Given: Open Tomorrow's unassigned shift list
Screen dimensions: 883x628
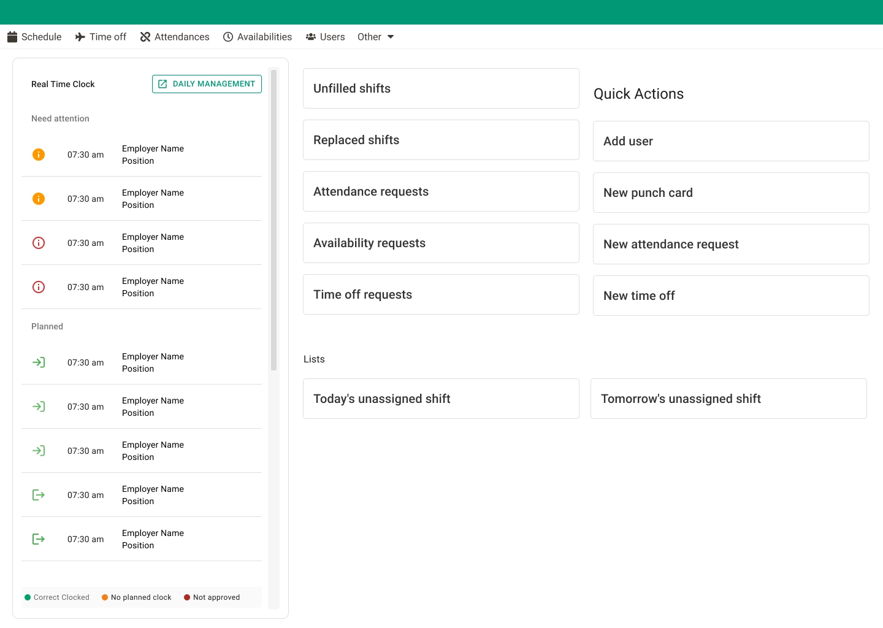Looking at the screenshot, I should 728,399.
